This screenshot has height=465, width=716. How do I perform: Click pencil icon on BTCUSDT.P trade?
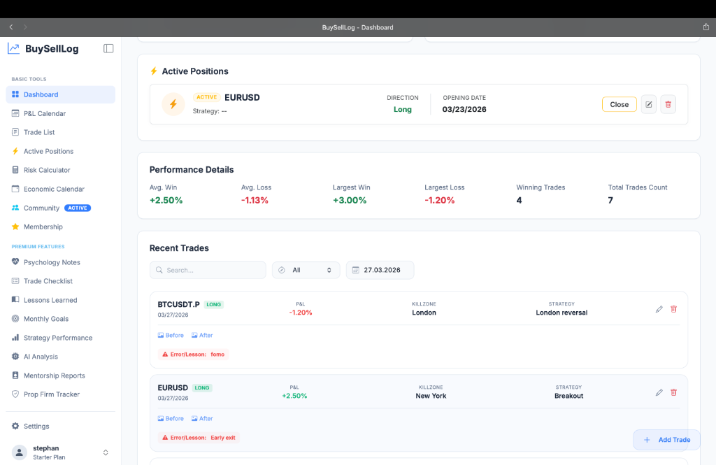click(x=659, y=309)
